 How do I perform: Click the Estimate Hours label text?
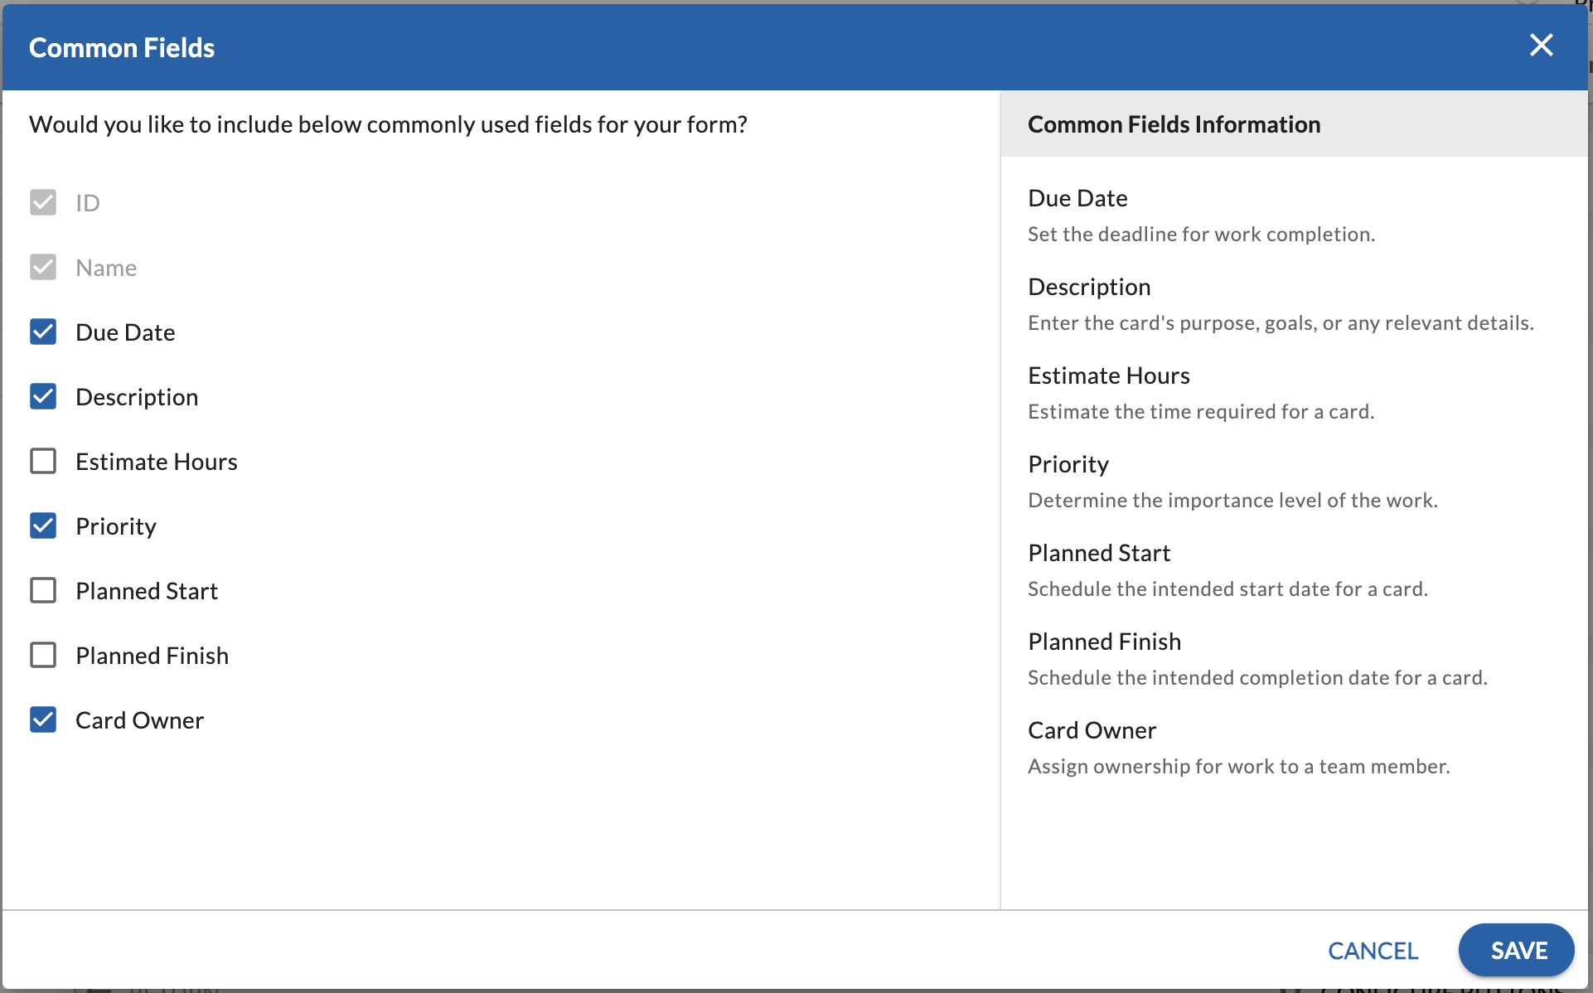(157, 461)
